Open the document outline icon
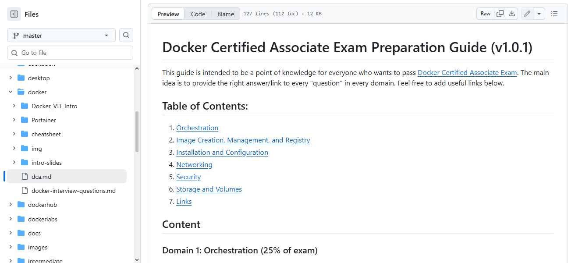Viewport: 575px width, 263px height. click(x=554, y=14)
